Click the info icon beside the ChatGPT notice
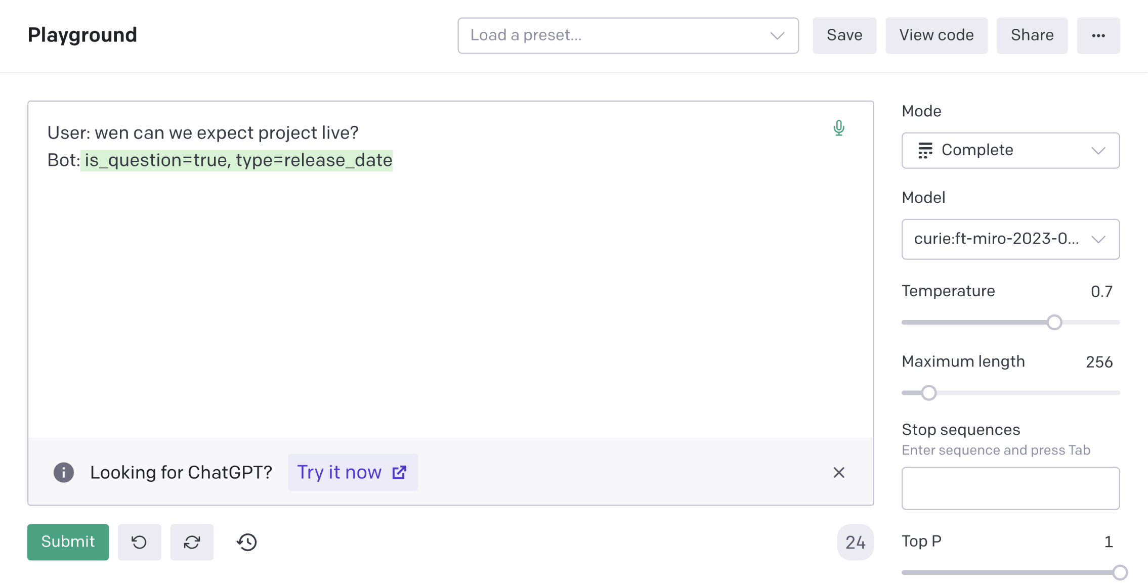 [x=64, y=472]
